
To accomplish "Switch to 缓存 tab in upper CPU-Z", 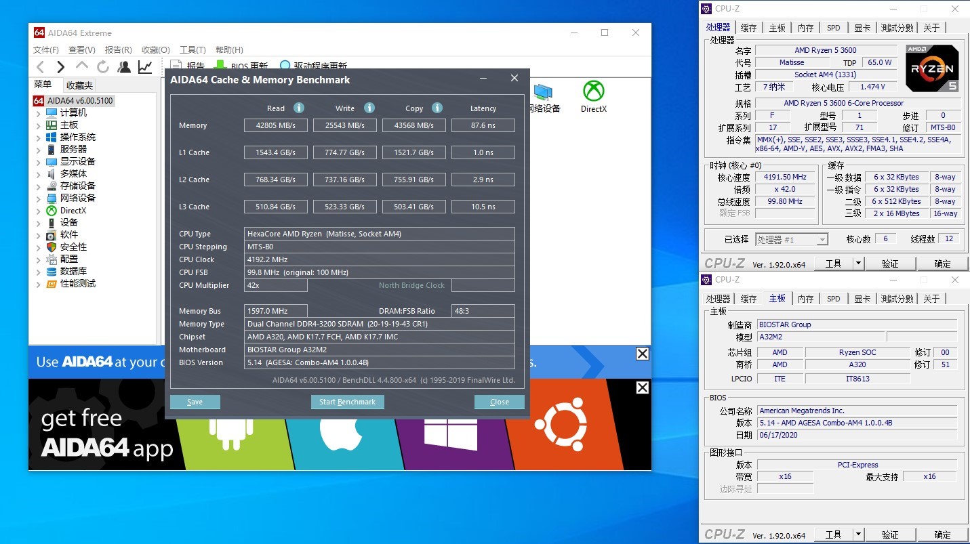I will [x=748, y=28].
